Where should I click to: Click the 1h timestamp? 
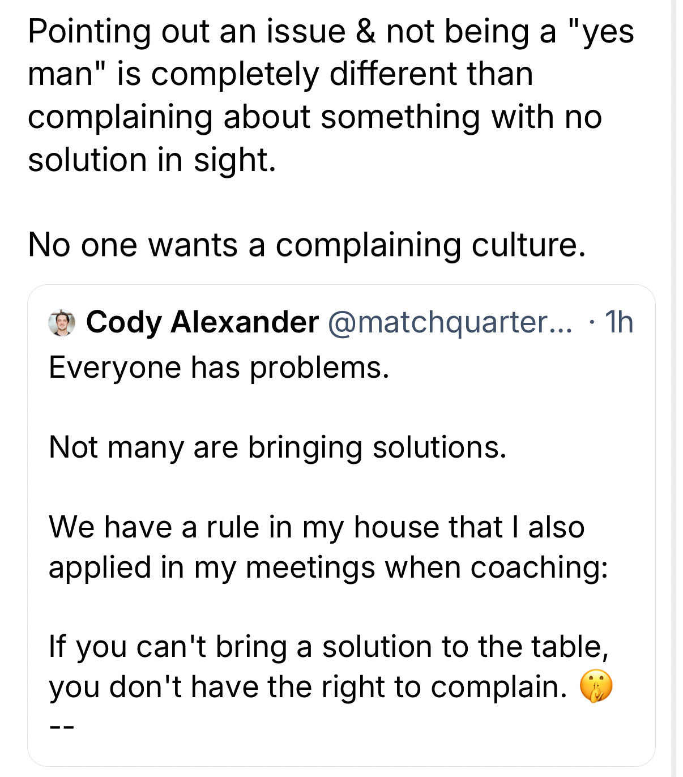(x=619, y=322)
